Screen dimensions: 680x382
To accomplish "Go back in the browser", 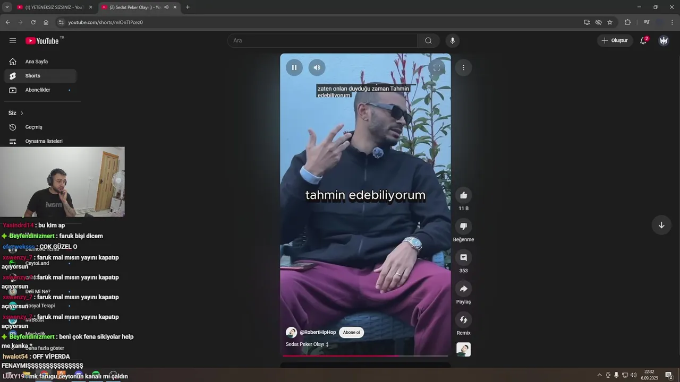I will pyautogui.click(x=7, y=22).
